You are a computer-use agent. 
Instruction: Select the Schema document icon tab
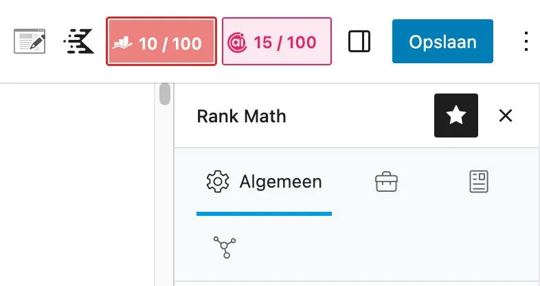[x=478, y=182]
